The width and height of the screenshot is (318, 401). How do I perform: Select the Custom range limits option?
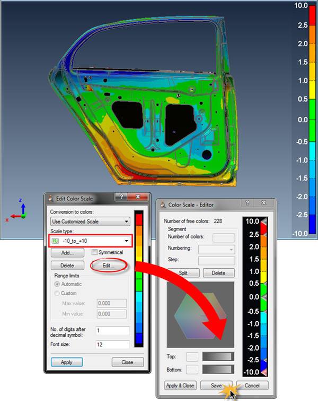[x=57, y=293]
